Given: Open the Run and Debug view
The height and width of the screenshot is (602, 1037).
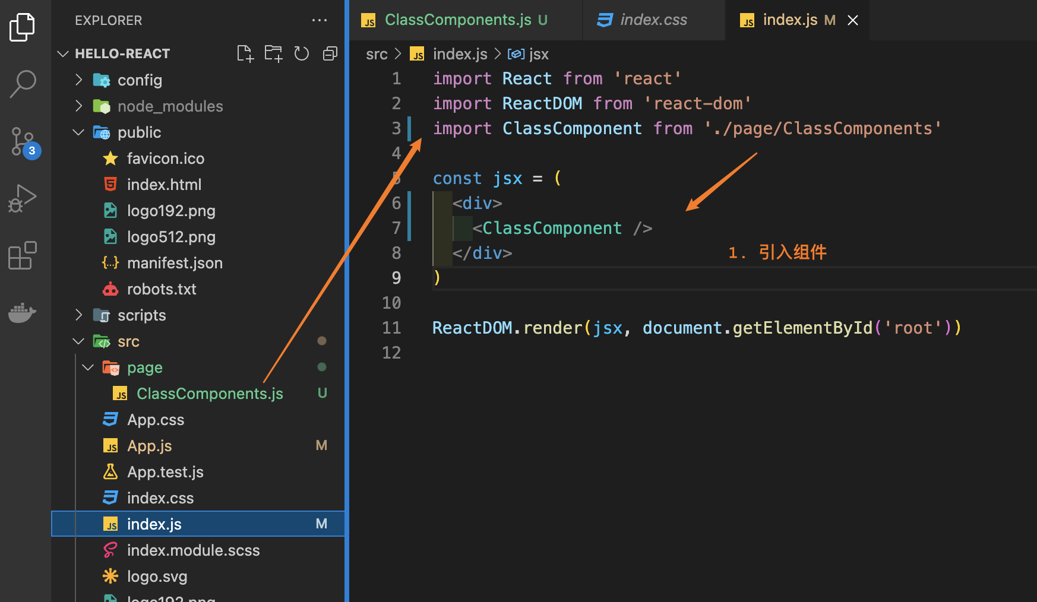Looking at the screenshot, I should click(23, 198).
